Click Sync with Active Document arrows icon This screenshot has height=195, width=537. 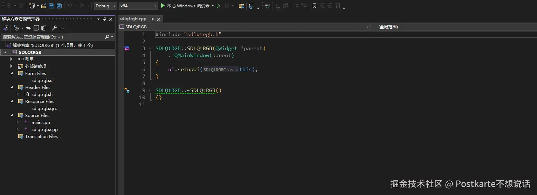tap(28, 28)
